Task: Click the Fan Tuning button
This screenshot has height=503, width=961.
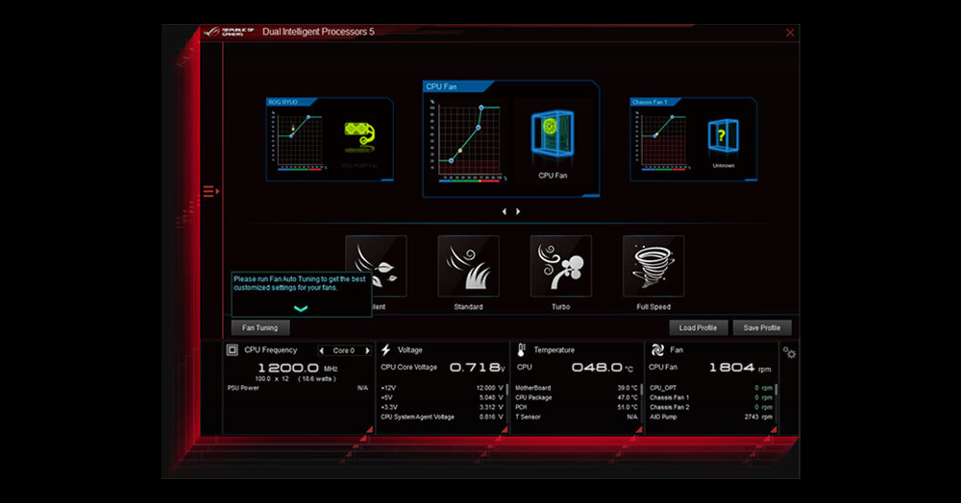Action: coord(259,328)
